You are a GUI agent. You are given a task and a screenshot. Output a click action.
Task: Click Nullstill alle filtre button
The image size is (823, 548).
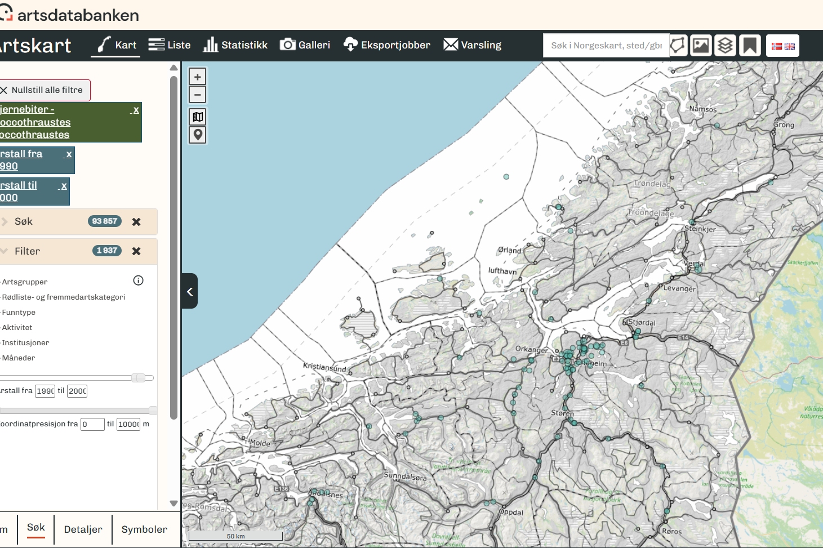[42, 90]
